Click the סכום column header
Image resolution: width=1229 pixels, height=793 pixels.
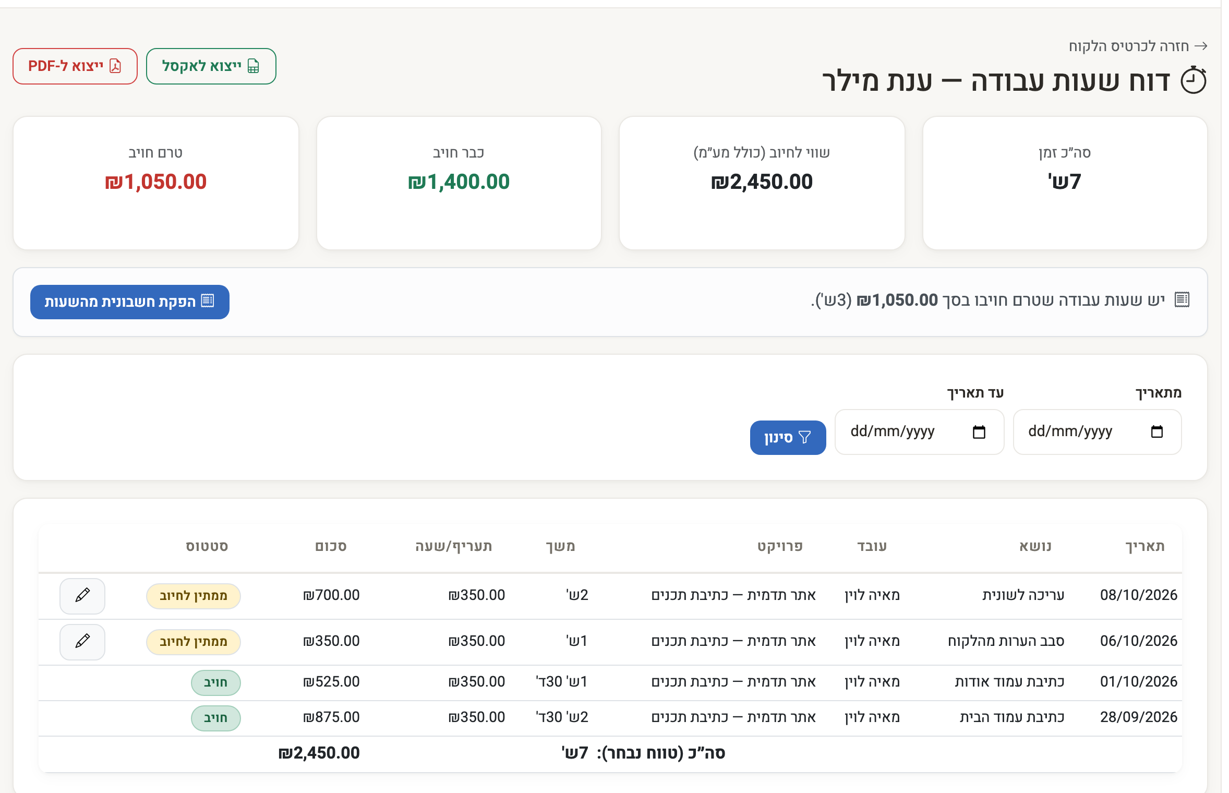coord(331,546)
